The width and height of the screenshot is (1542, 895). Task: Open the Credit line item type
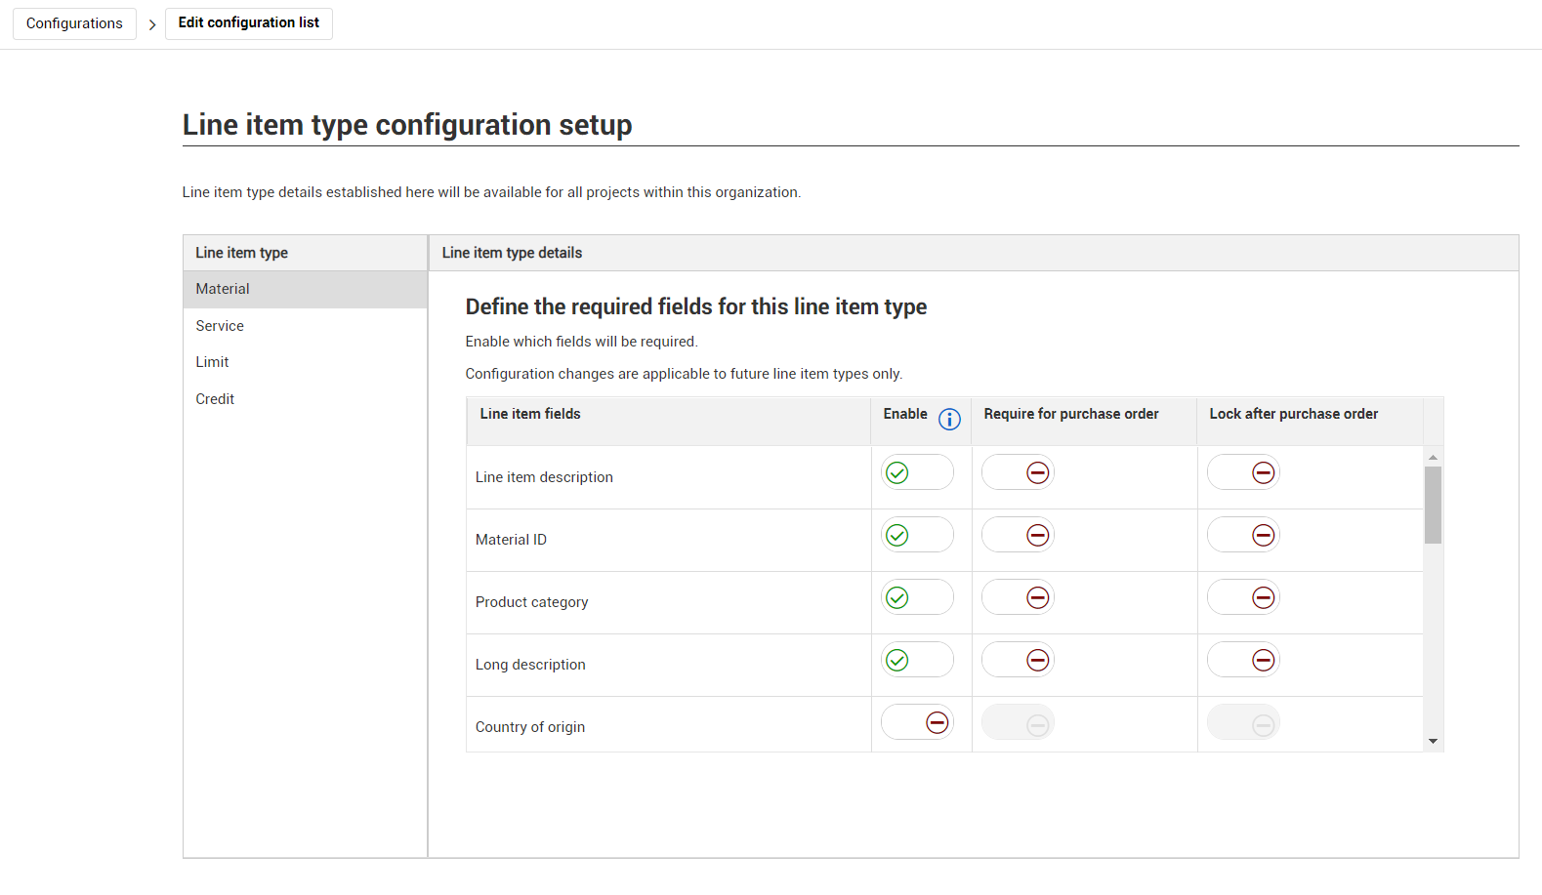click(x=215, y=399)
